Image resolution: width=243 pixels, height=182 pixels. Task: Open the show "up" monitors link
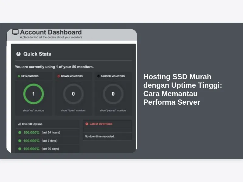click(x=33, y=110)
